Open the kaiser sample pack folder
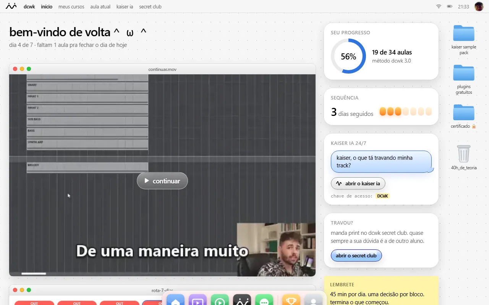Screen dimensions: 489x305 [464, 40]
